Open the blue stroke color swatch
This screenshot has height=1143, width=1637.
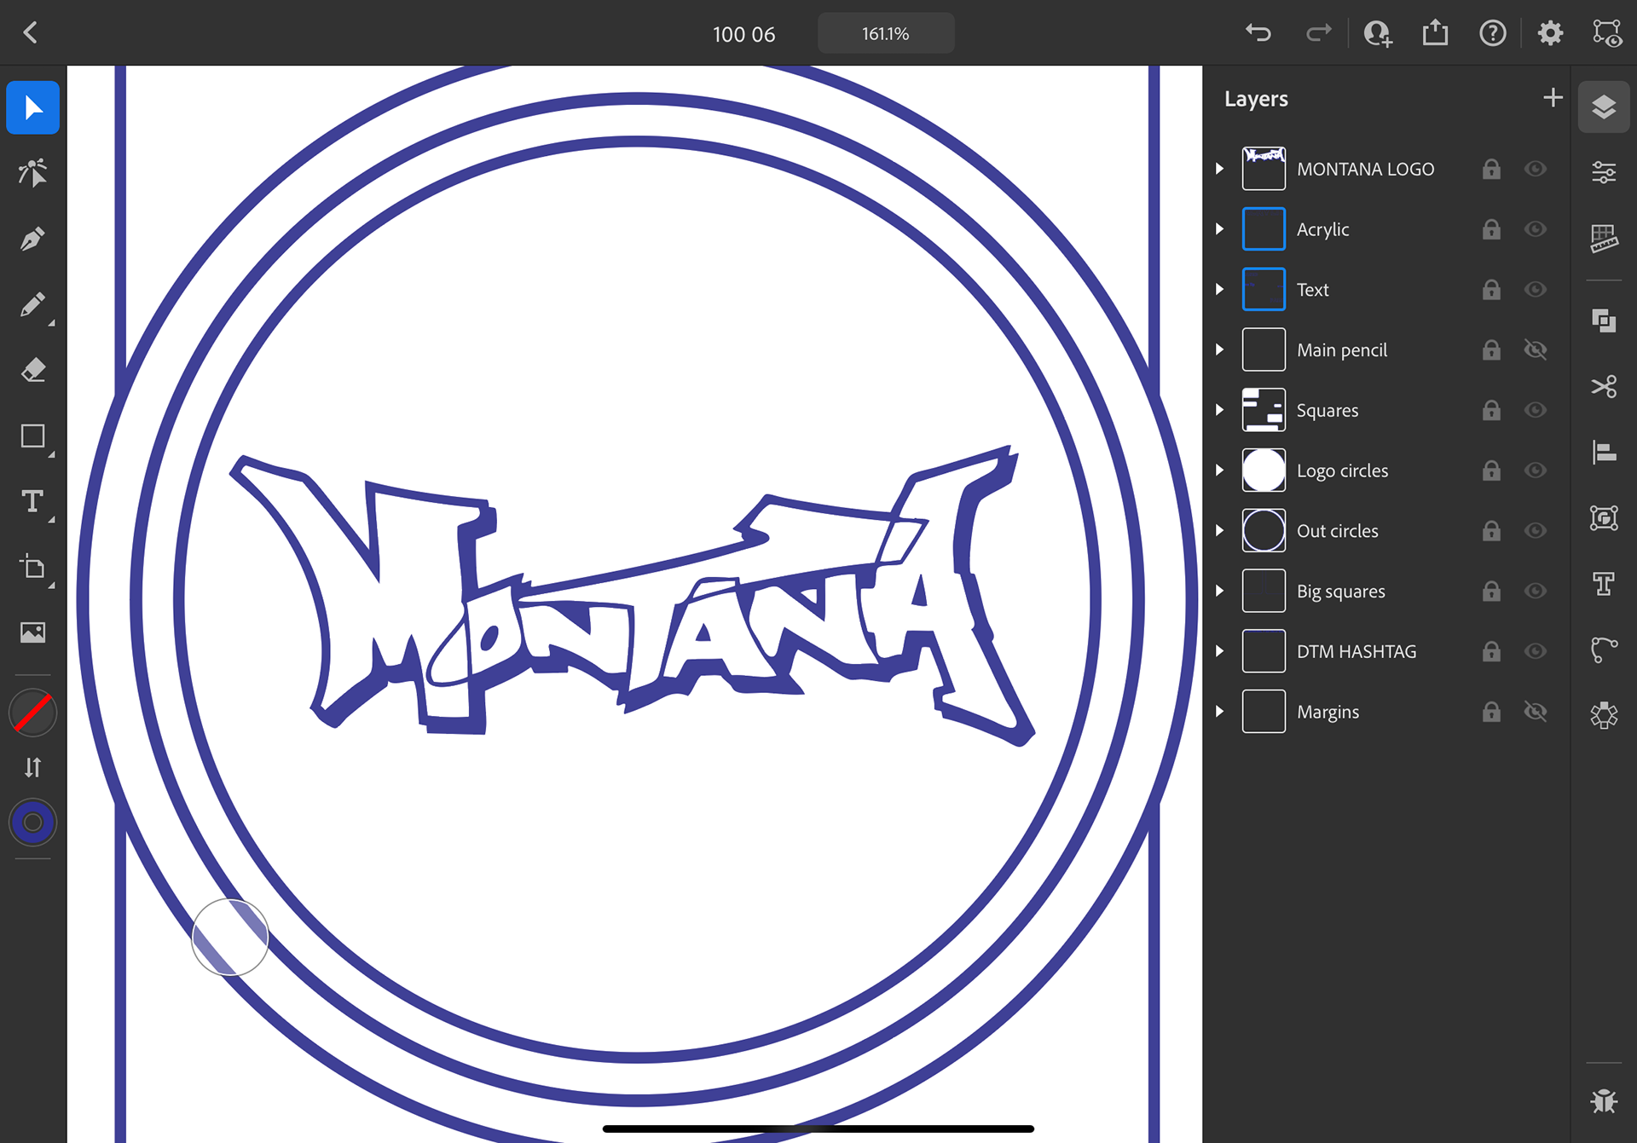[x=32, y=823]
